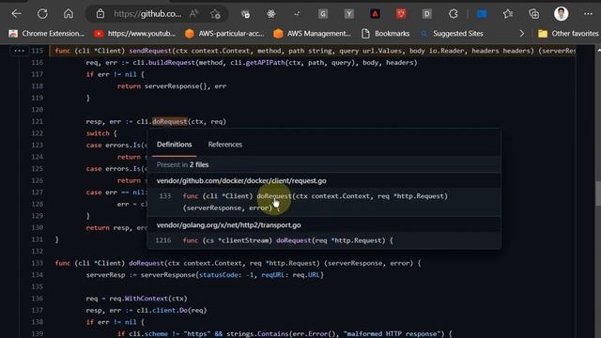Go back to the previous page
The image size is (601, 338).
[16, 14]
